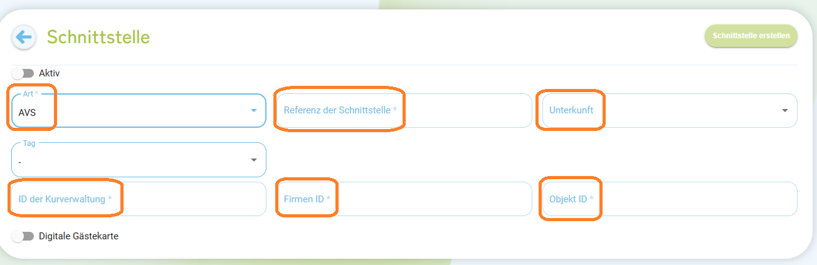The image size is (817, 265).
Task: Expand the Unterkunft dropdown arrow
Action: (x=785, y=110)
